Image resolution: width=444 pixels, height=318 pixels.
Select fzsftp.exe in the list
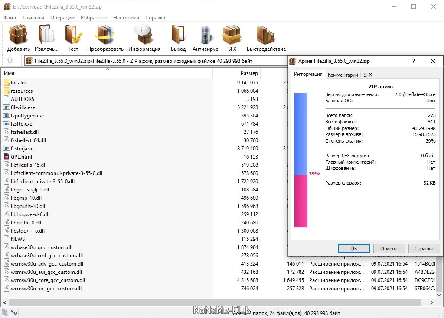coord(21,123)
